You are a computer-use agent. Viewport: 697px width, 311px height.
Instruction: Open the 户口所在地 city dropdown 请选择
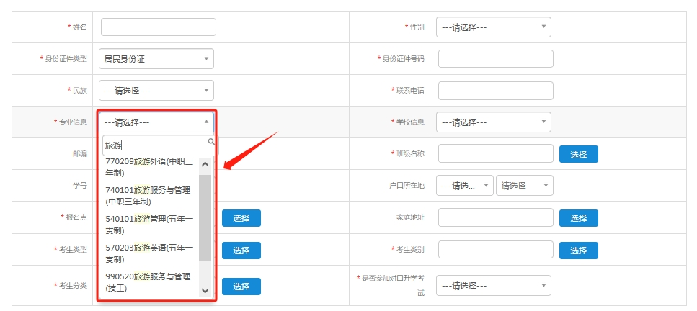525,186
